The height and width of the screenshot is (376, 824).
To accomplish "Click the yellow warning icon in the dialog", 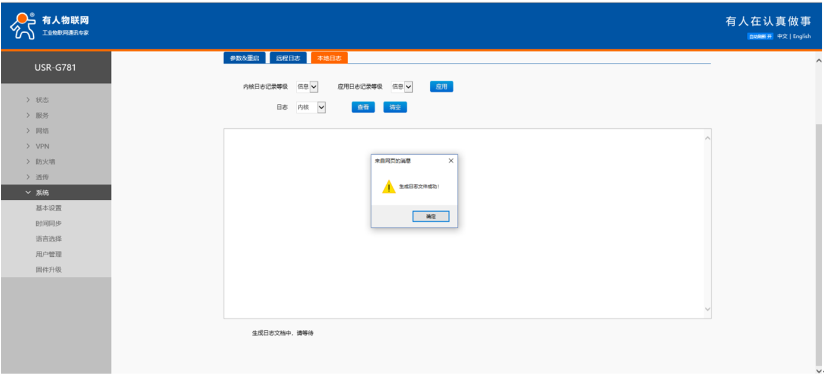I will (389, 187).
